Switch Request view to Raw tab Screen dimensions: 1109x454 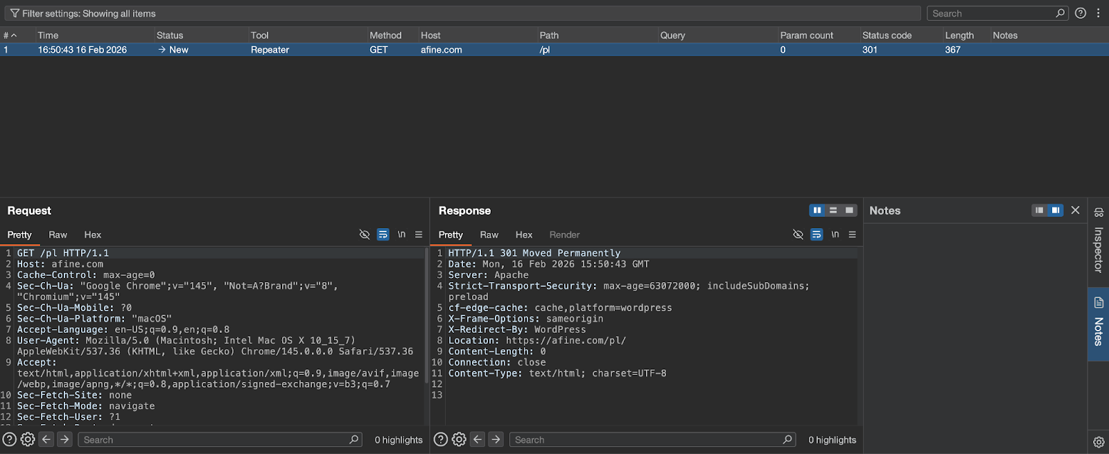point(58,235)
